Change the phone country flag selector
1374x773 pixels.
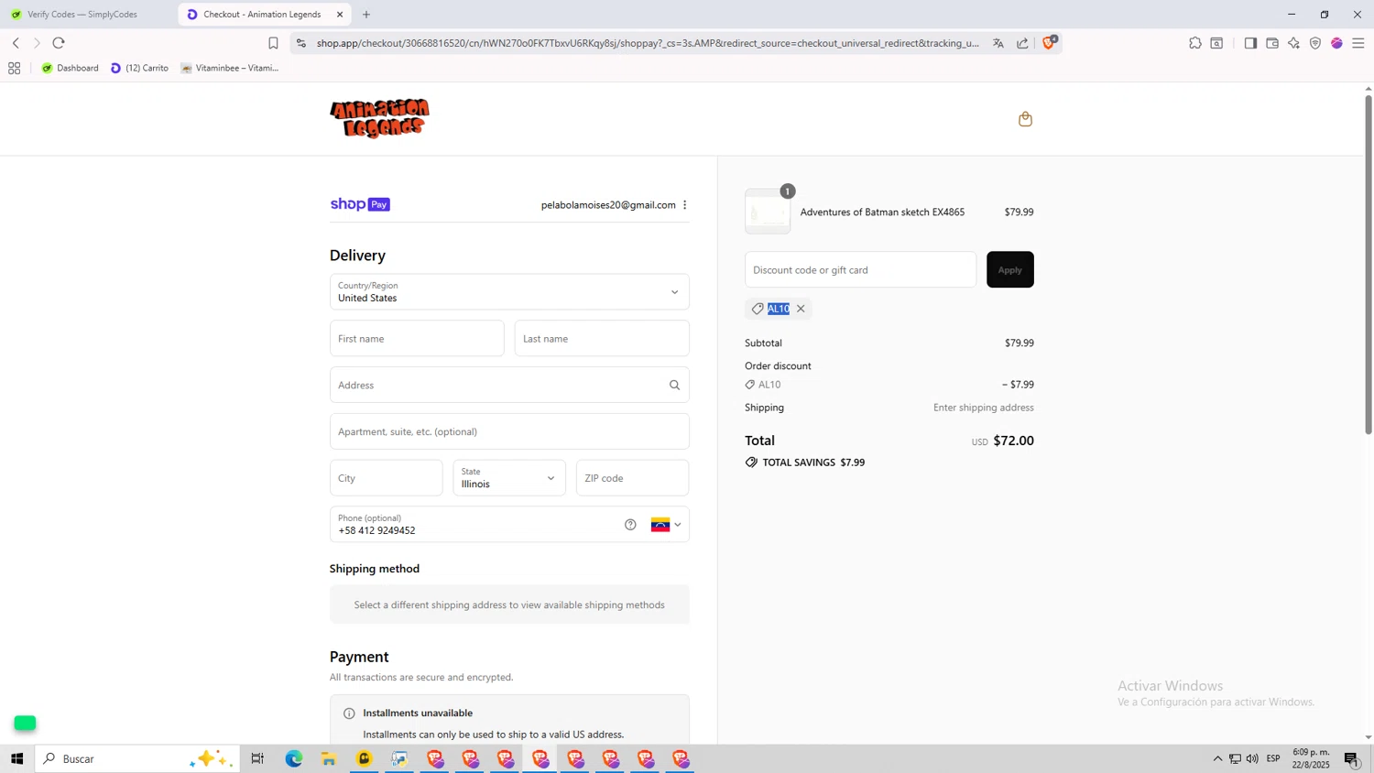(666, 525)
